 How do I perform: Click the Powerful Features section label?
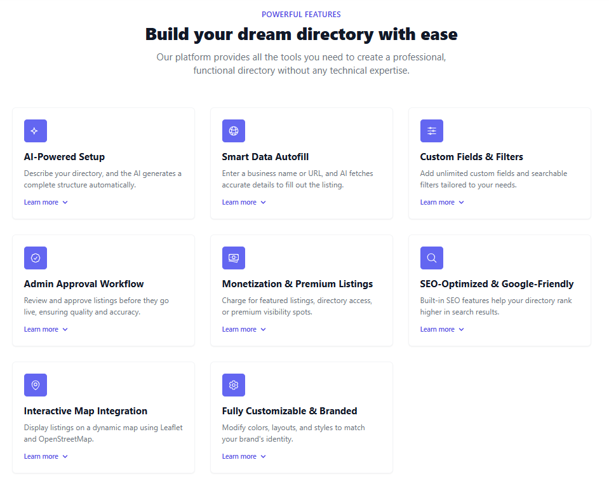(x=301, y=14)
